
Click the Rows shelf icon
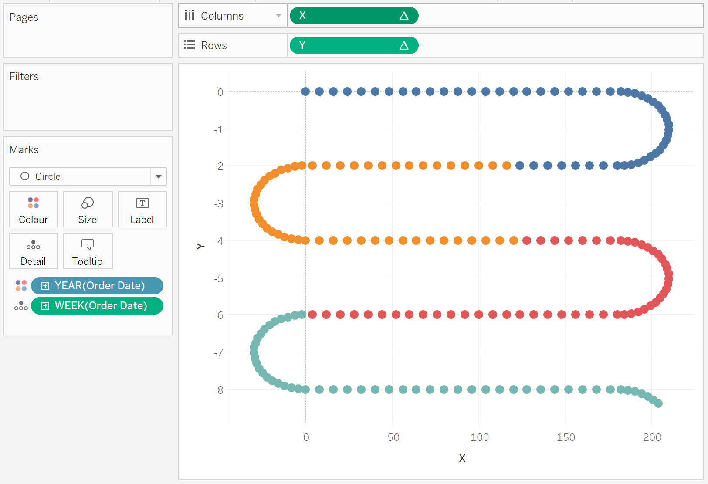point(190,45)
